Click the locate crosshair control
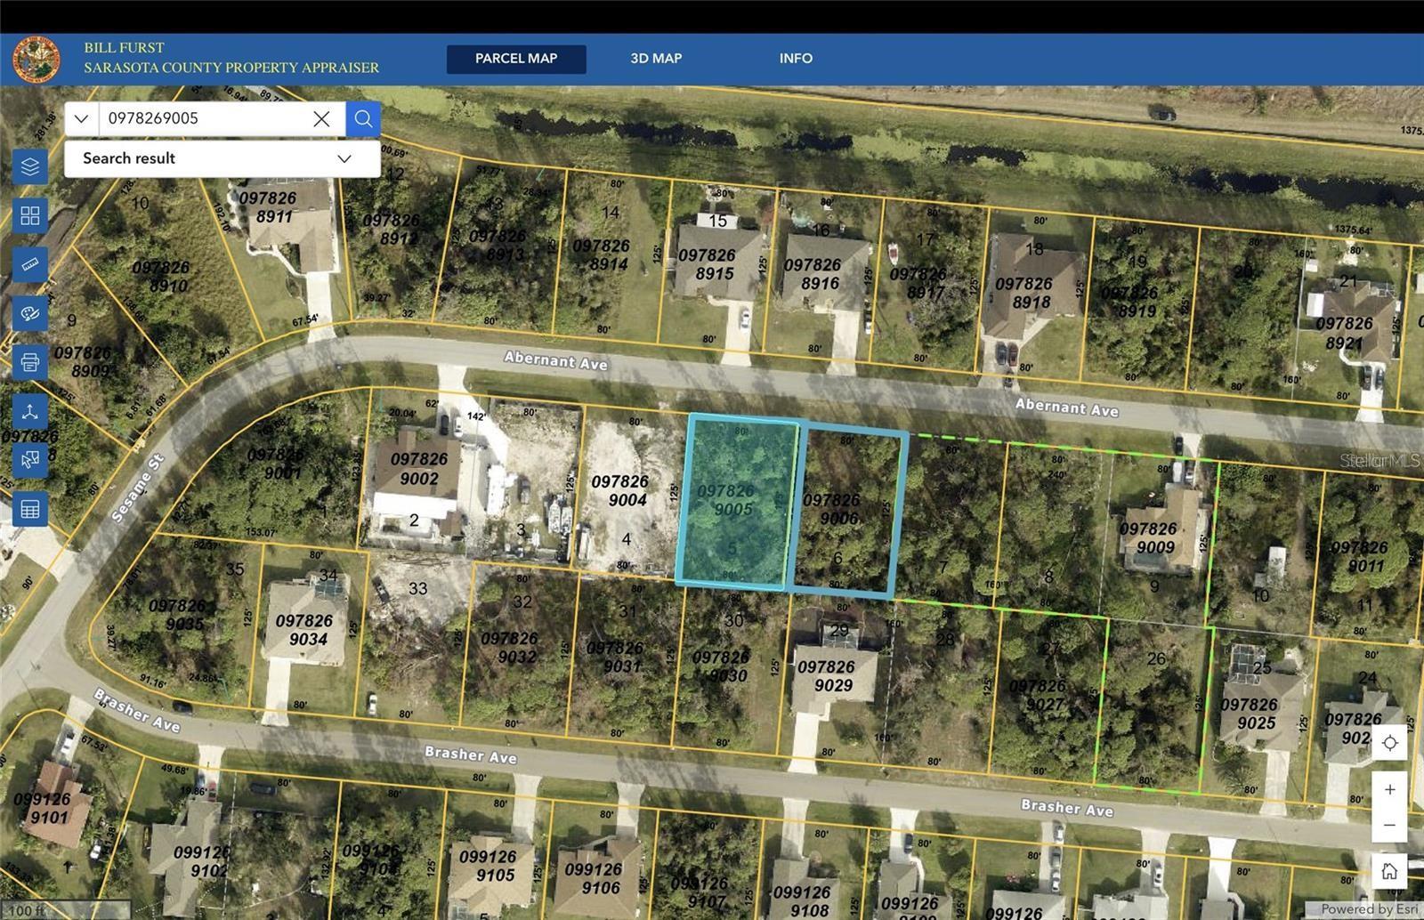Viewport: 1424px width, 920px height. tap(1390, 742)
